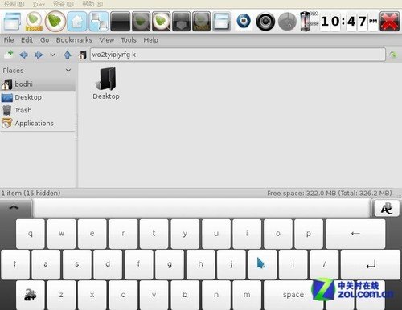Tap the space key on keyboard

(x=293, y=295)
